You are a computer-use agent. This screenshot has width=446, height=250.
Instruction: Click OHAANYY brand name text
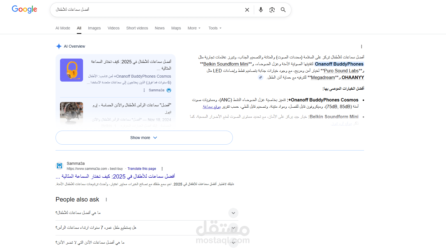pos(353,77)
